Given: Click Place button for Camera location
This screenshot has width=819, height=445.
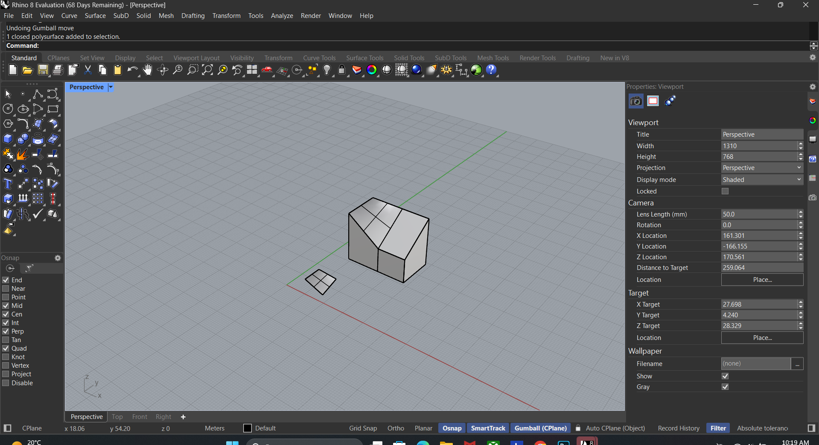Looking at the screenshot, I should [x=762, y=280].
